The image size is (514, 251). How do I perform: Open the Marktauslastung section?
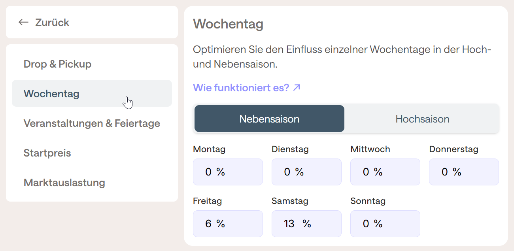pos(64,183)
